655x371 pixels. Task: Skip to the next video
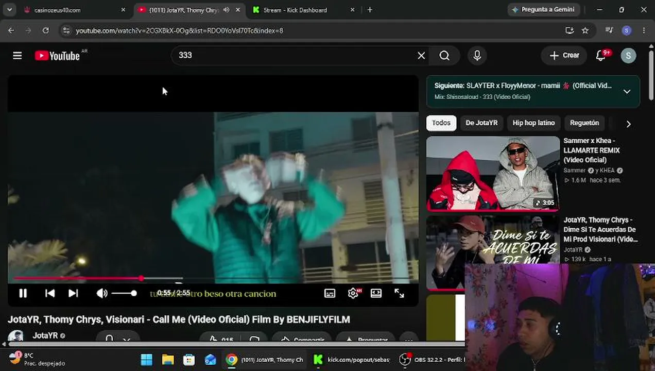pyautogui.click(x=73, y=293)
